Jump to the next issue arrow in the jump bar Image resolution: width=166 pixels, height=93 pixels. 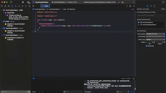134,9
